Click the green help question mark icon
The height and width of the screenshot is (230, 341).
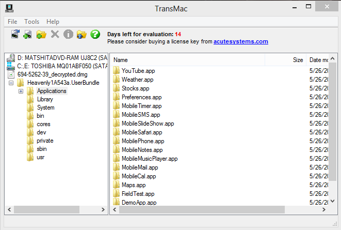click(95, 34)
